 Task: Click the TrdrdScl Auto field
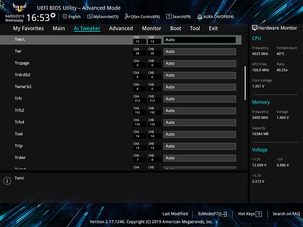[199, 75]
